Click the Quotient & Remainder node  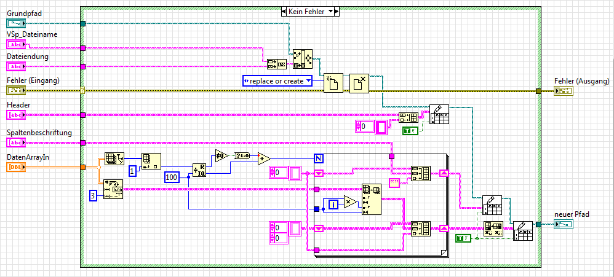pyautogui.click(x=200, y=171)
